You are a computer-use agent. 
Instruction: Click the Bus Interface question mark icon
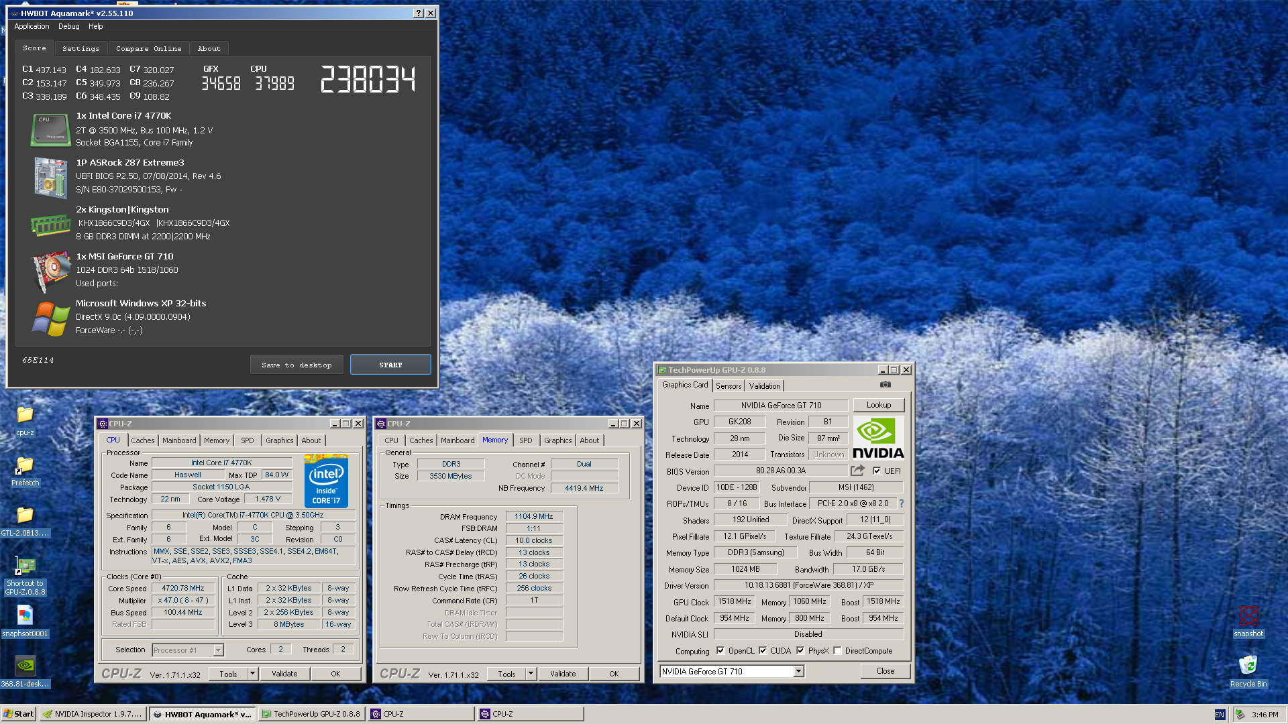[901, 503]
